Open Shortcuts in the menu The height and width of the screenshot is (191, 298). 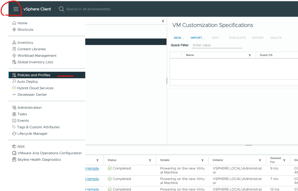click(x=25, y=29)
